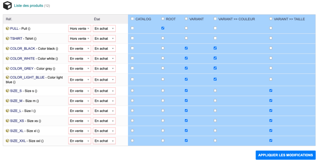Click the COLOR_BLACK product icon

(8, 48)
